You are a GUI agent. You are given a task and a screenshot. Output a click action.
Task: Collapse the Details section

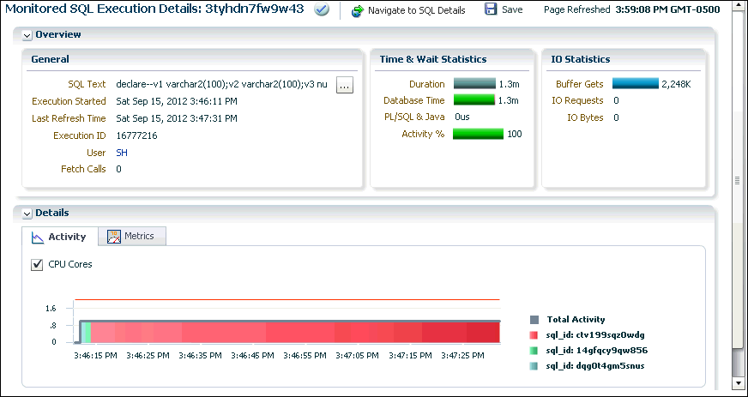27,213
